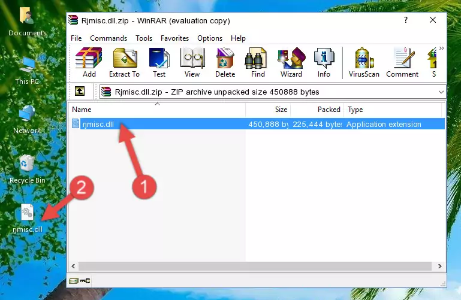Close the WinRAR window
Viewport: 461px width, 300px height.
click(432, 20)
